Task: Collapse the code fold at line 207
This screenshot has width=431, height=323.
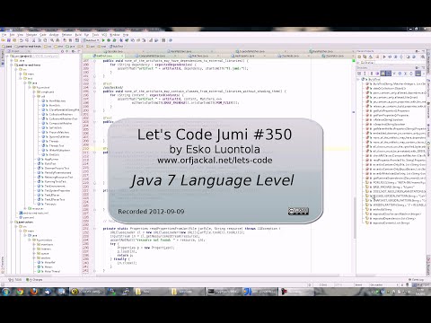Action: tap(94, 61)
